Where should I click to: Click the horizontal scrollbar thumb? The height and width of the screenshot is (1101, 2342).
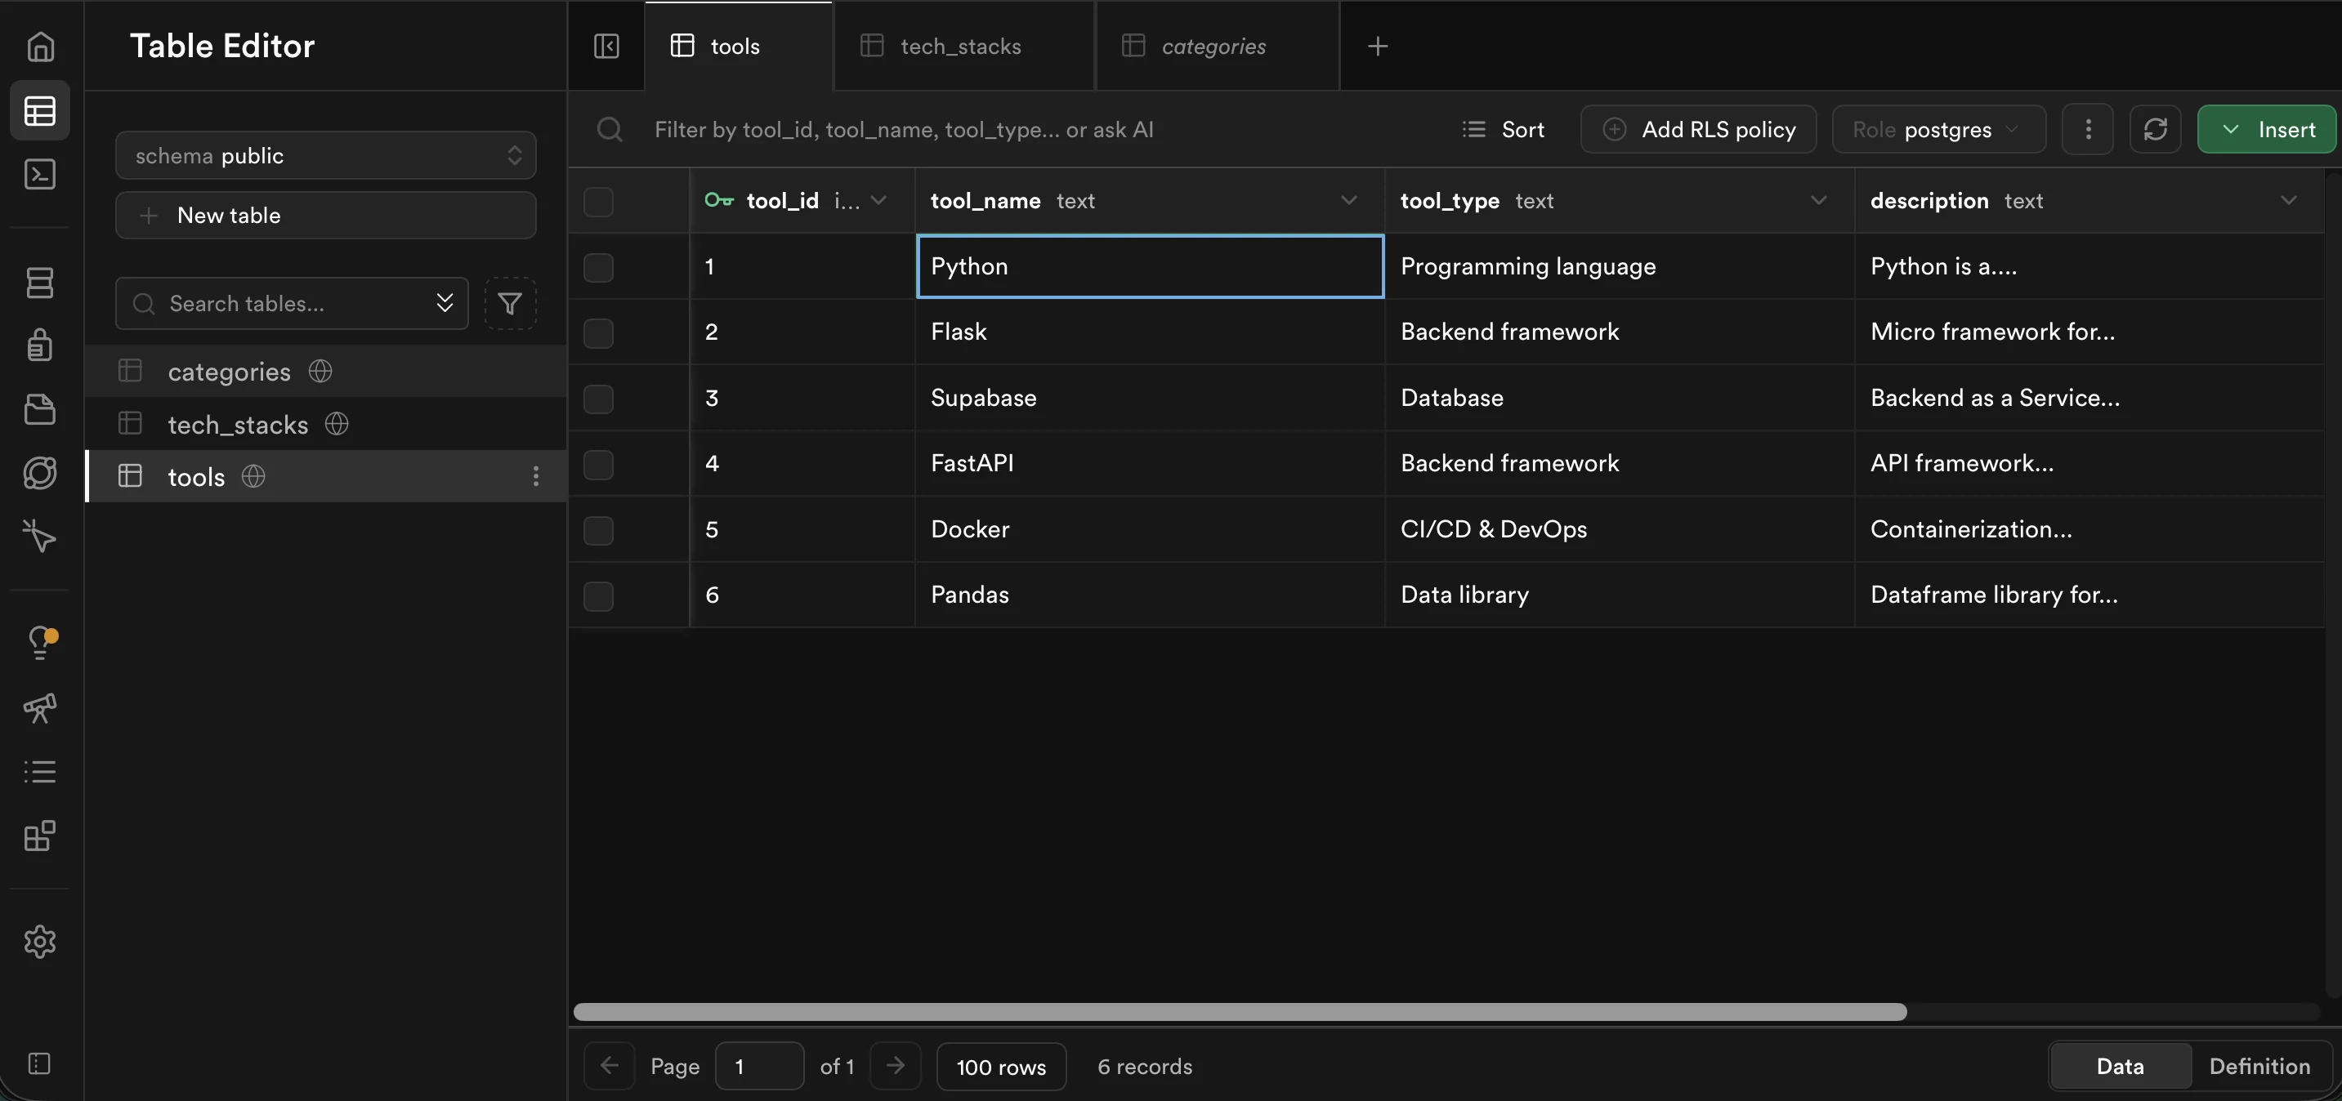click(1240, 1012)
